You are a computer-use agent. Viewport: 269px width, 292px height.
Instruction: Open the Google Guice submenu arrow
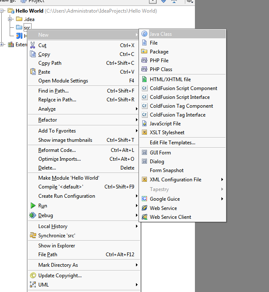click(222, 199)
